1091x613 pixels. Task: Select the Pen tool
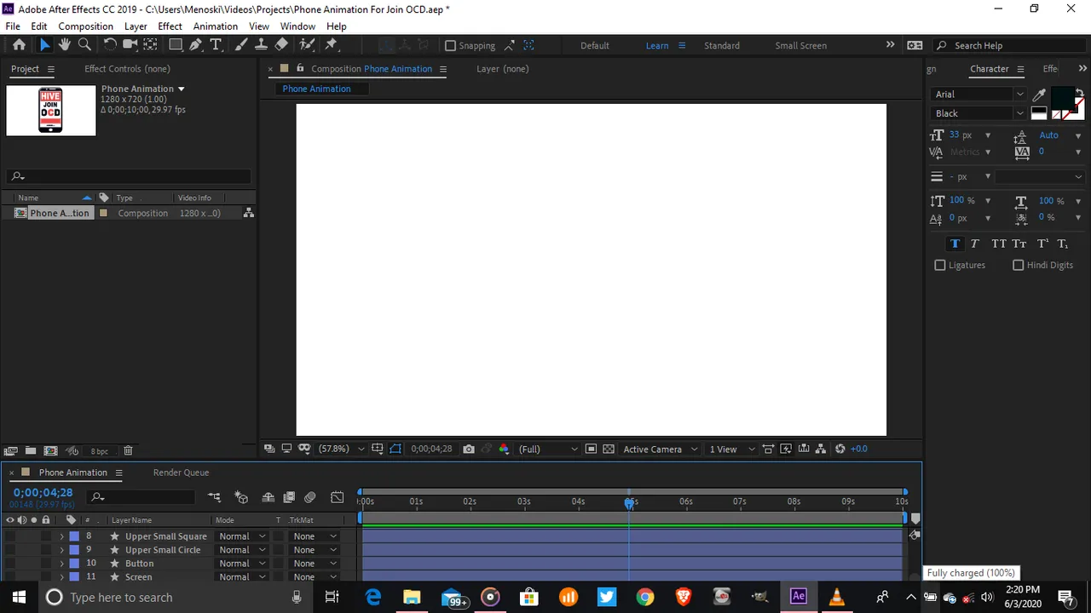click(197, 45)
